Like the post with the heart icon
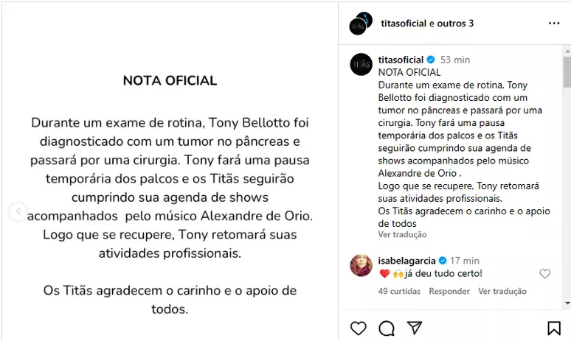 pos(359,328)
